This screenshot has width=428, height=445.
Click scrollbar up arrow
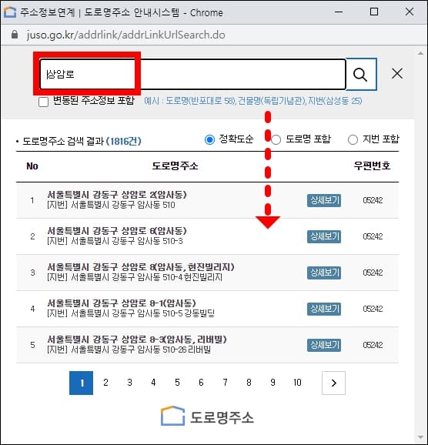[420, 53]
